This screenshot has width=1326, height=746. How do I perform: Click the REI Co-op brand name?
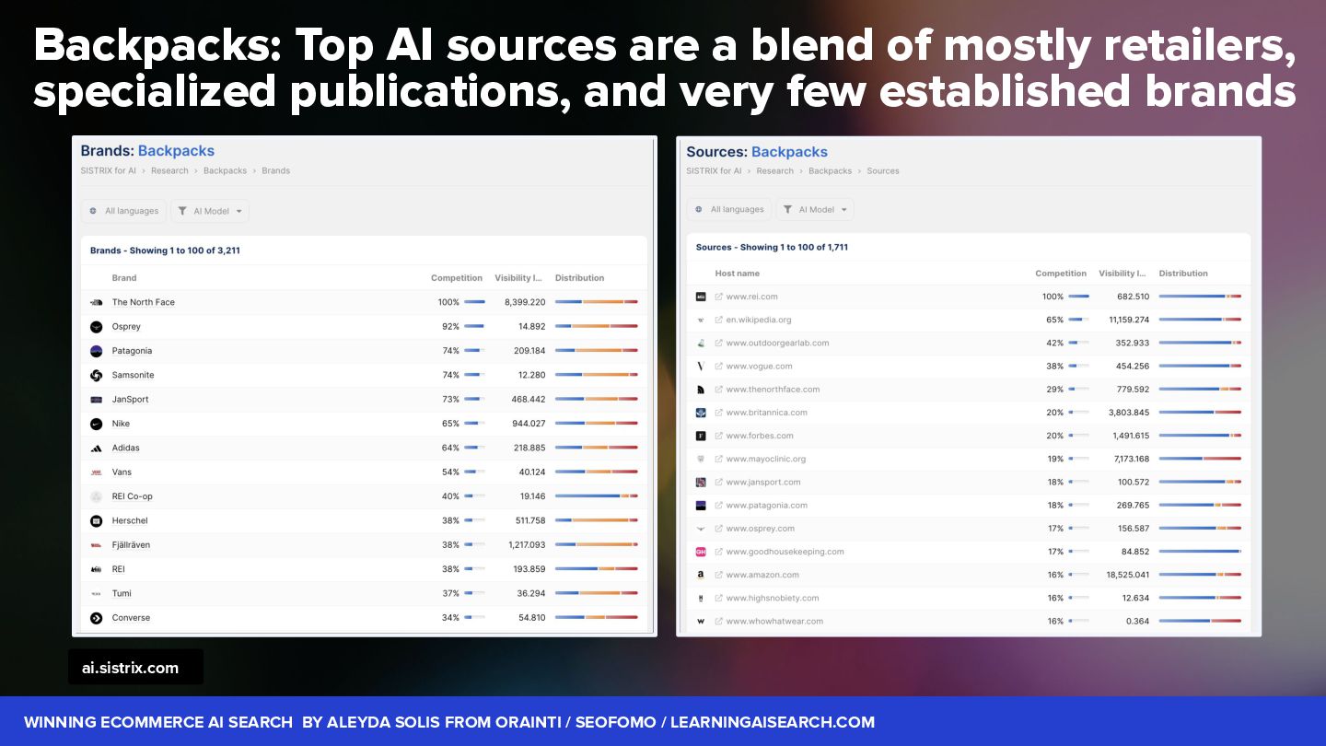pos(133,496)
